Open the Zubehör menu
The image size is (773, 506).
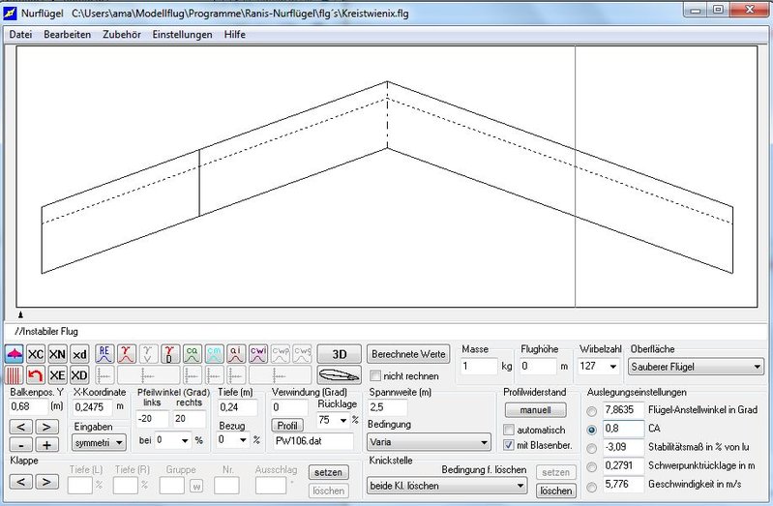click(122, 35)
